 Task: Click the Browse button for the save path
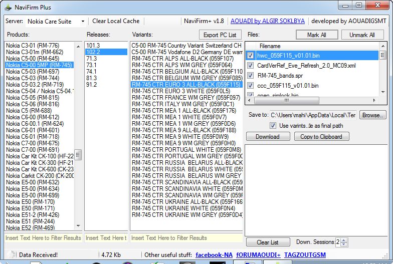(373, 115)
